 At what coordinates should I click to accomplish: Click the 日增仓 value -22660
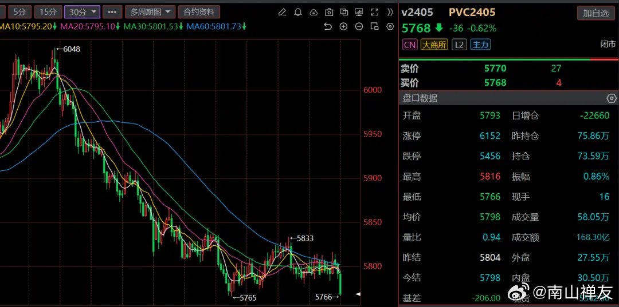click(x=594, y=115)
